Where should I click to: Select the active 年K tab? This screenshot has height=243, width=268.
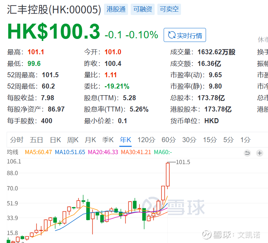tap(125, 140)
